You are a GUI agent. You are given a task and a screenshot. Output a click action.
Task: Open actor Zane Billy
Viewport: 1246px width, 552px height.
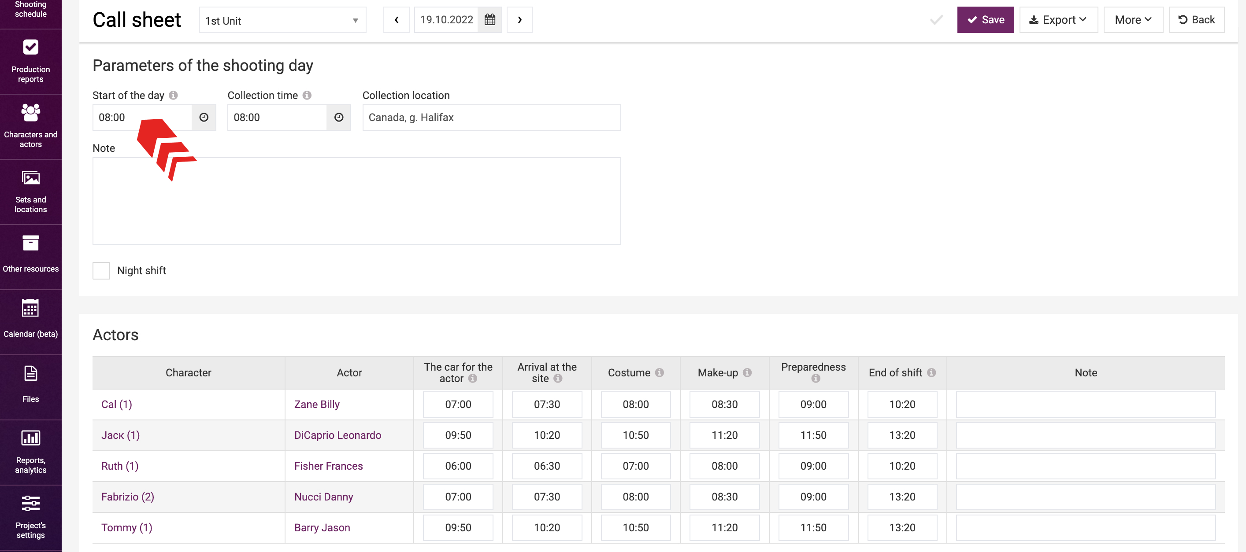coord(317,404)
